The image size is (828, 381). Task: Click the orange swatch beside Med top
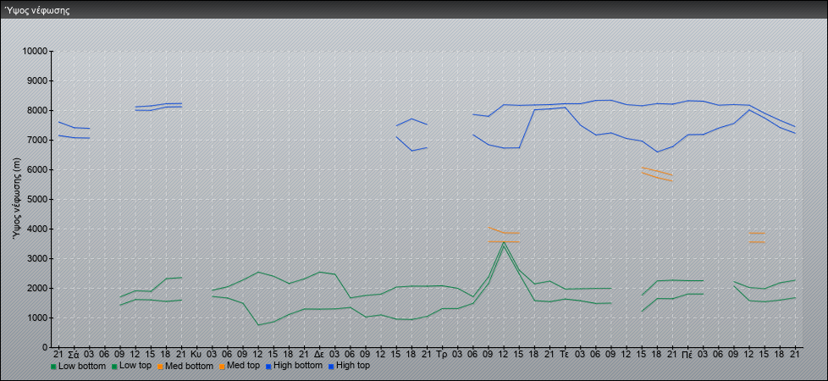click(221, 367)
